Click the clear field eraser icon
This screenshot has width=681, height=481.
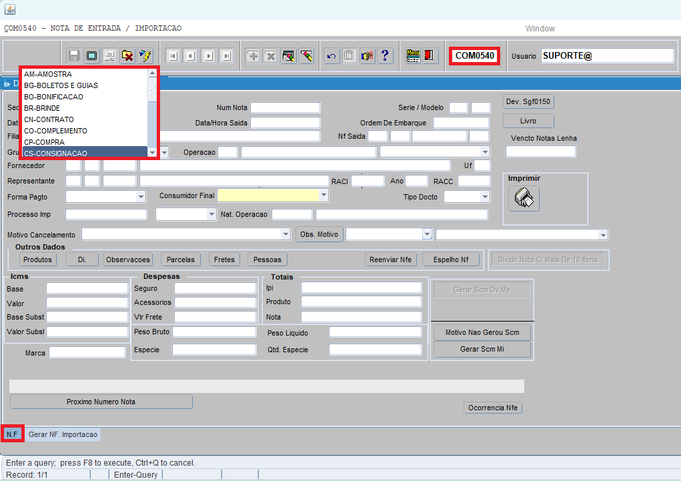(306, 55)
